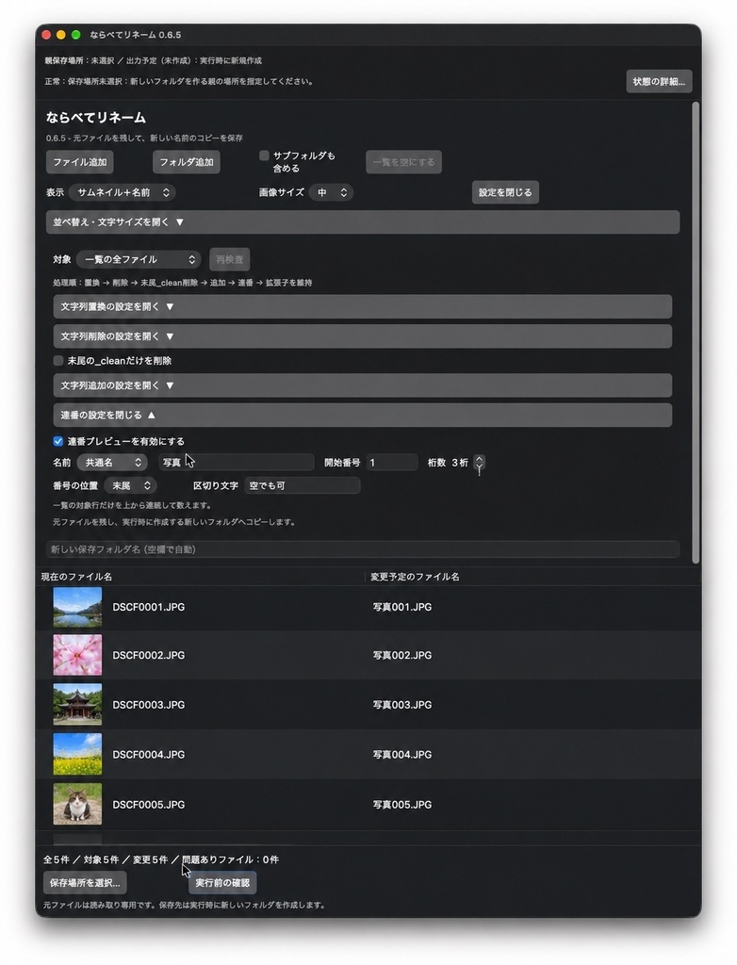Click the 一覧を空にする button

coord(403,162)
